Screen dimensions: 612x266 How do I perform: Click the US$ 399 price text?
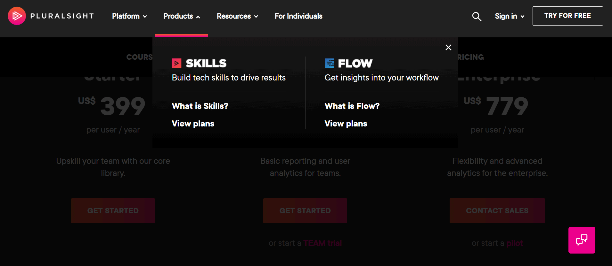click(112, 106)
